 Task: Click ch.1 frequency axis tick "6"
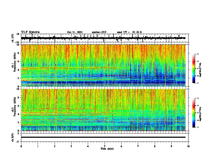[18, 61]
